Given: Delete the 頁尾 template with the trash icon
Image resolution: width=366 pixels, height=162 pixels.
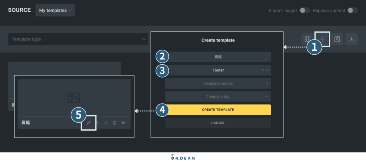Looking at the screenshot, I should 115,123.
